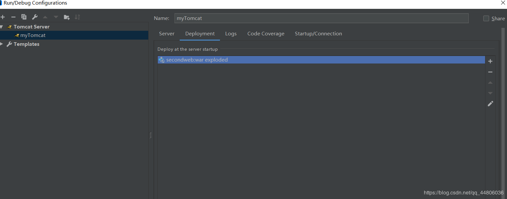
Task: Add a new run configuration
Action: click(3, 17)
